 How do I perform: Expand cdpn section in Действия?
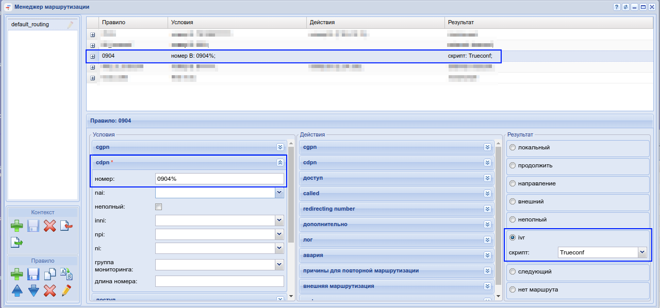click(487, 162)
